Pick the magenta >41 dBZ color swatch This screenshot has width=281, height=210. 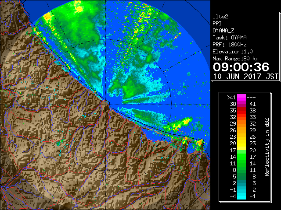[241, 98]
